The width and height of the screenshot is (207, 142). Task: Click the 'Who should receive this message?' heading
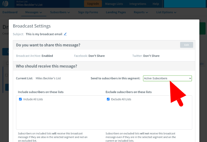47,66
